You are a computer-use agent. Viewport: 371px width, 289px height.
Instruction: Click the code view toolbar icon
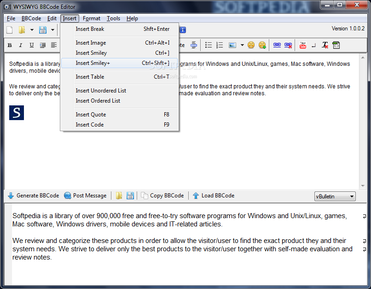[x=336, y=45]
